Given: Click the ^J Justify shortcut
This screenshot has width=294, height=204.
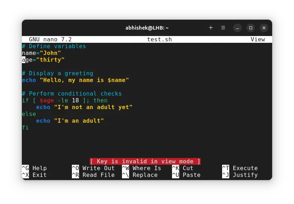Looking at the screenshot, I should tap(240, 175).
